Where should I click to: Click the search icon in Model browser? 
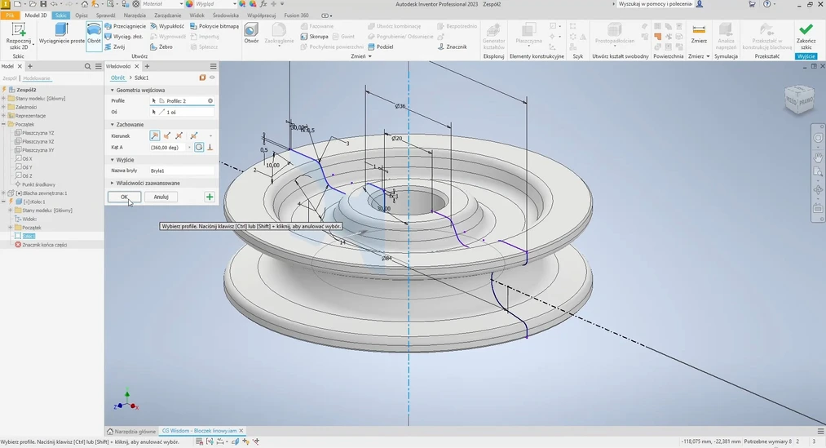click(88, 66)
